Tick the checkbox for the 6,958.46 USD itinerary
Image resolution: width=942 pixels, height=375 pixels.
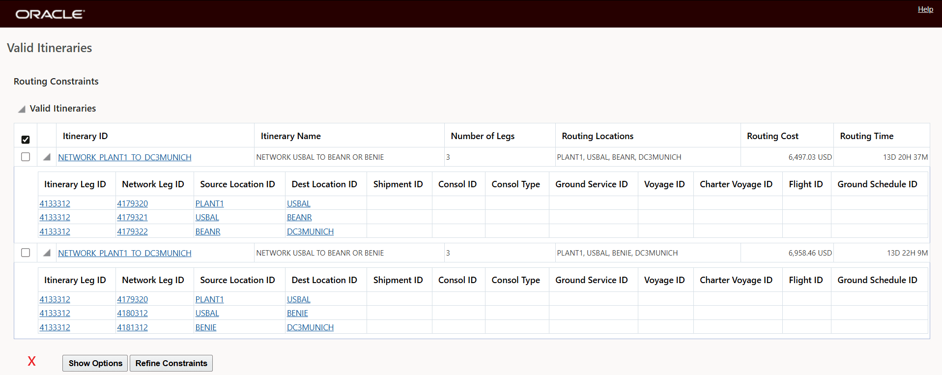point(26,253)
